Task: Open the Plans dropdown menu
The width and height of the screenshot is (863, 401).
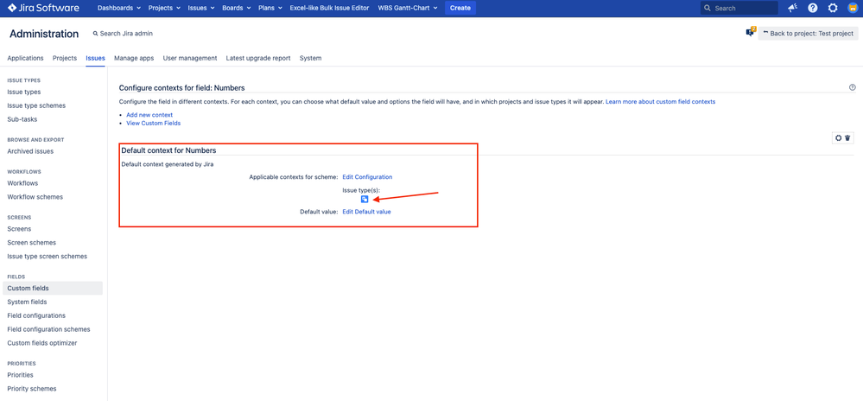Action: tap(270, 8)
